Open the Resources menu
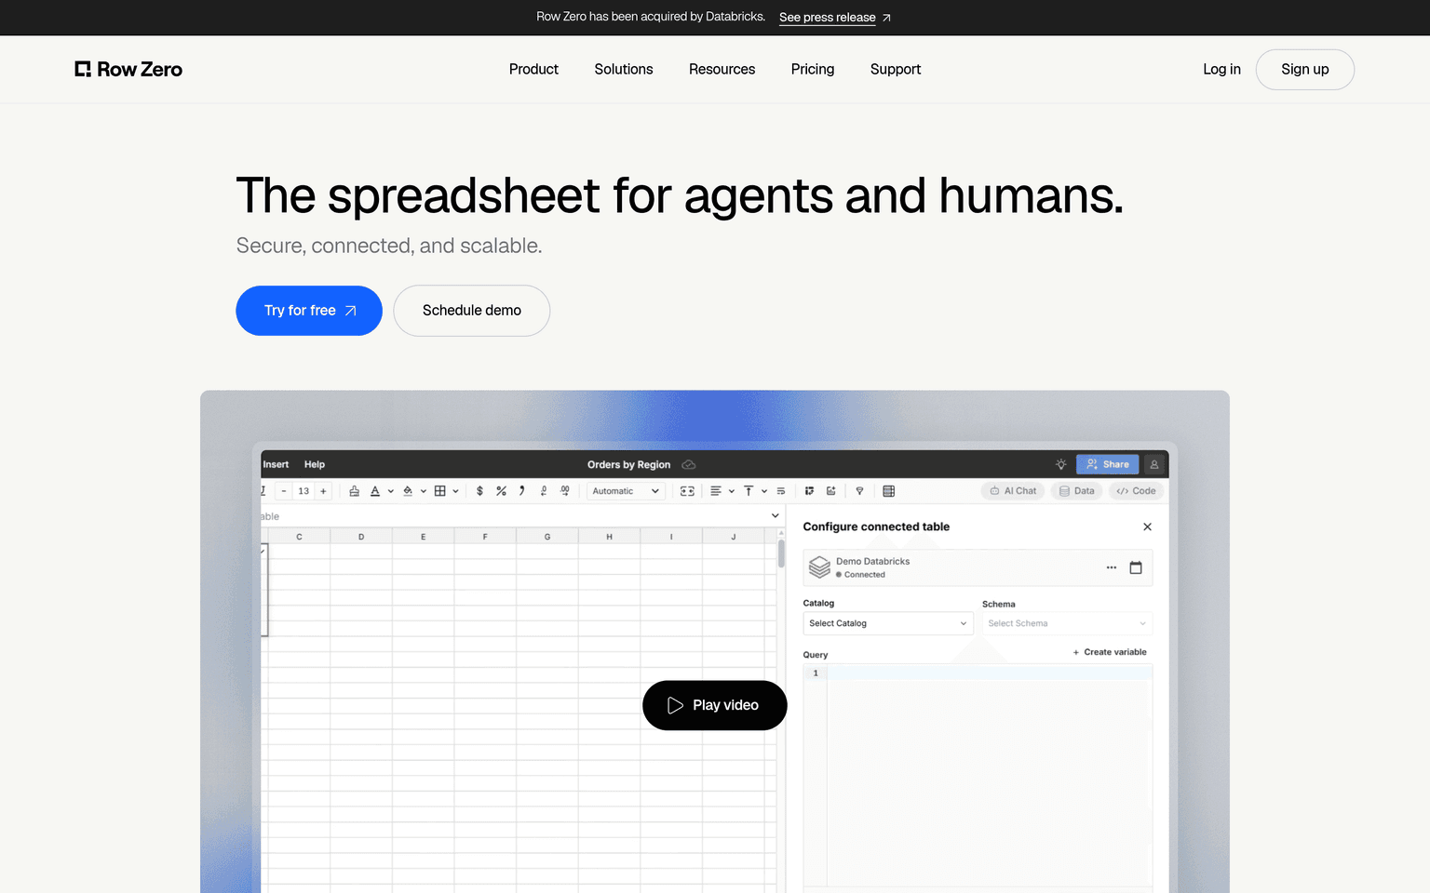1430x893 pixels. [x=722, y=69]
